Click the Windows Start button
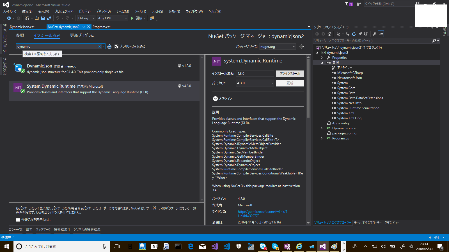The height and width of the screenshot is (252, 449). [7, 246]
